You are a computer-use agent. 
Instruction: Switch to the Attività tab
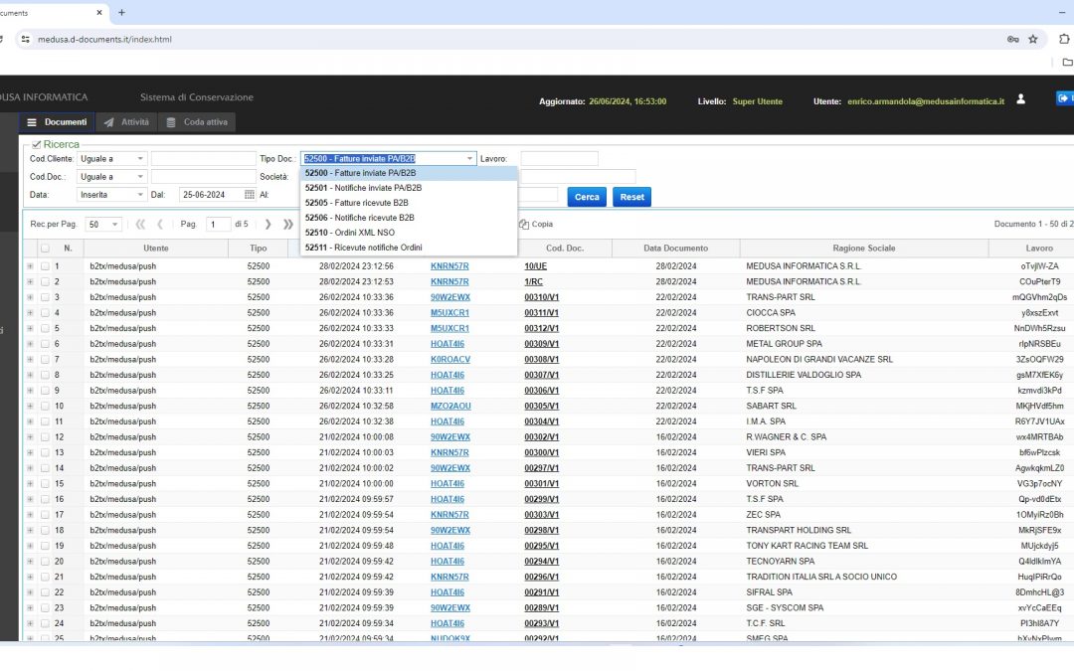click(126, 122)
